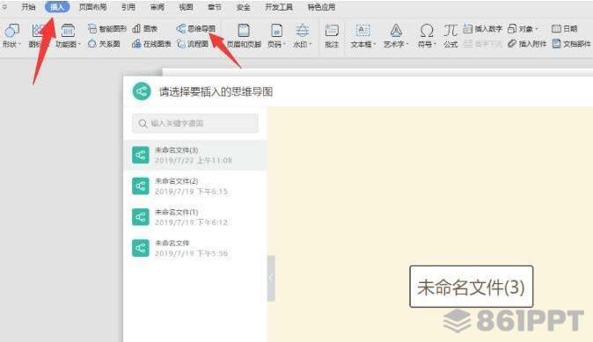Screen dimensions: 593x342
Task: Click the 关系图 relationship diagram icon
Action: [92, 44]
